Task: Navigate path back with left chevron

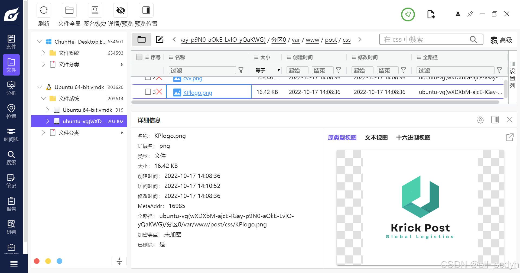Action: [x=174, y=40]
